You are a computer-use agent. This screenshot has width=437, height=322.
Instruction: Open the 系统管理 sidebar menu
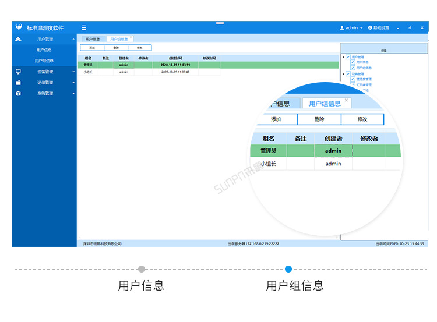(45, 93)
